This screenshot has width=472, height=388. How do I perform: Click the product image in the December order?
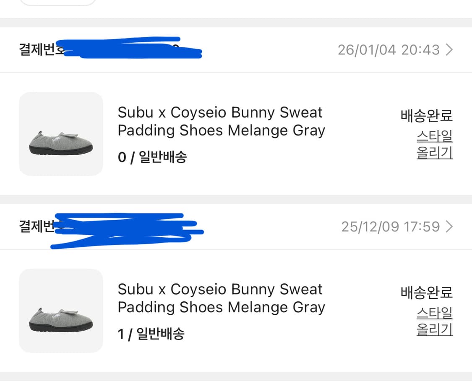pyautogui.click(x=60, y=311)
